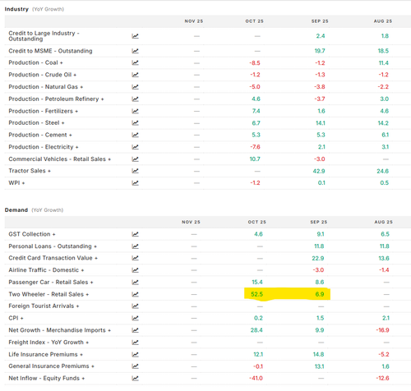Click Credit to MSME 19.7 September value

click(320, 51)
